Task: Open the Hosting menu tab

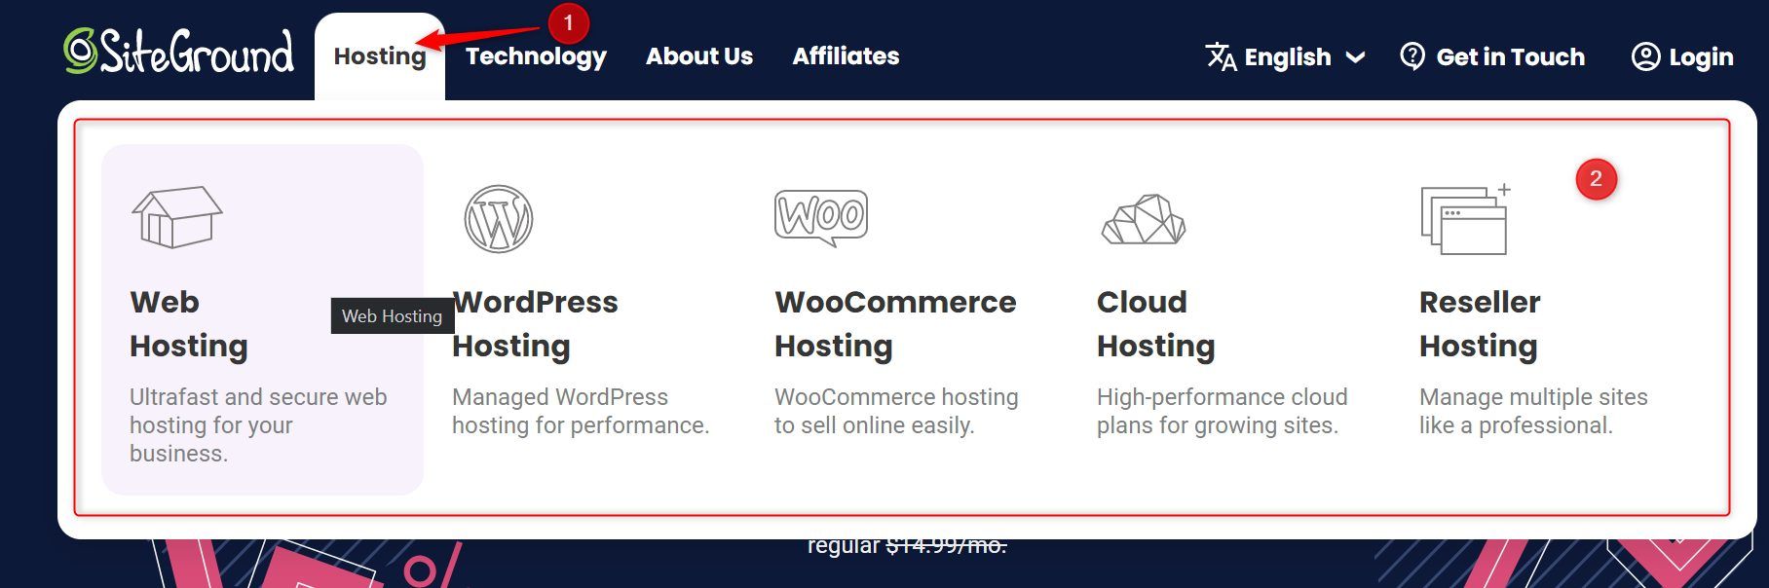Action: coord(380,56)
